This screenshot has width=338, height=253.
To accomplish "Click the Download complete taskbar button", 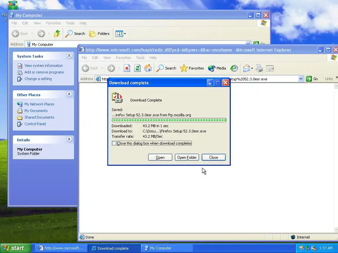I will tap(114, 248).
